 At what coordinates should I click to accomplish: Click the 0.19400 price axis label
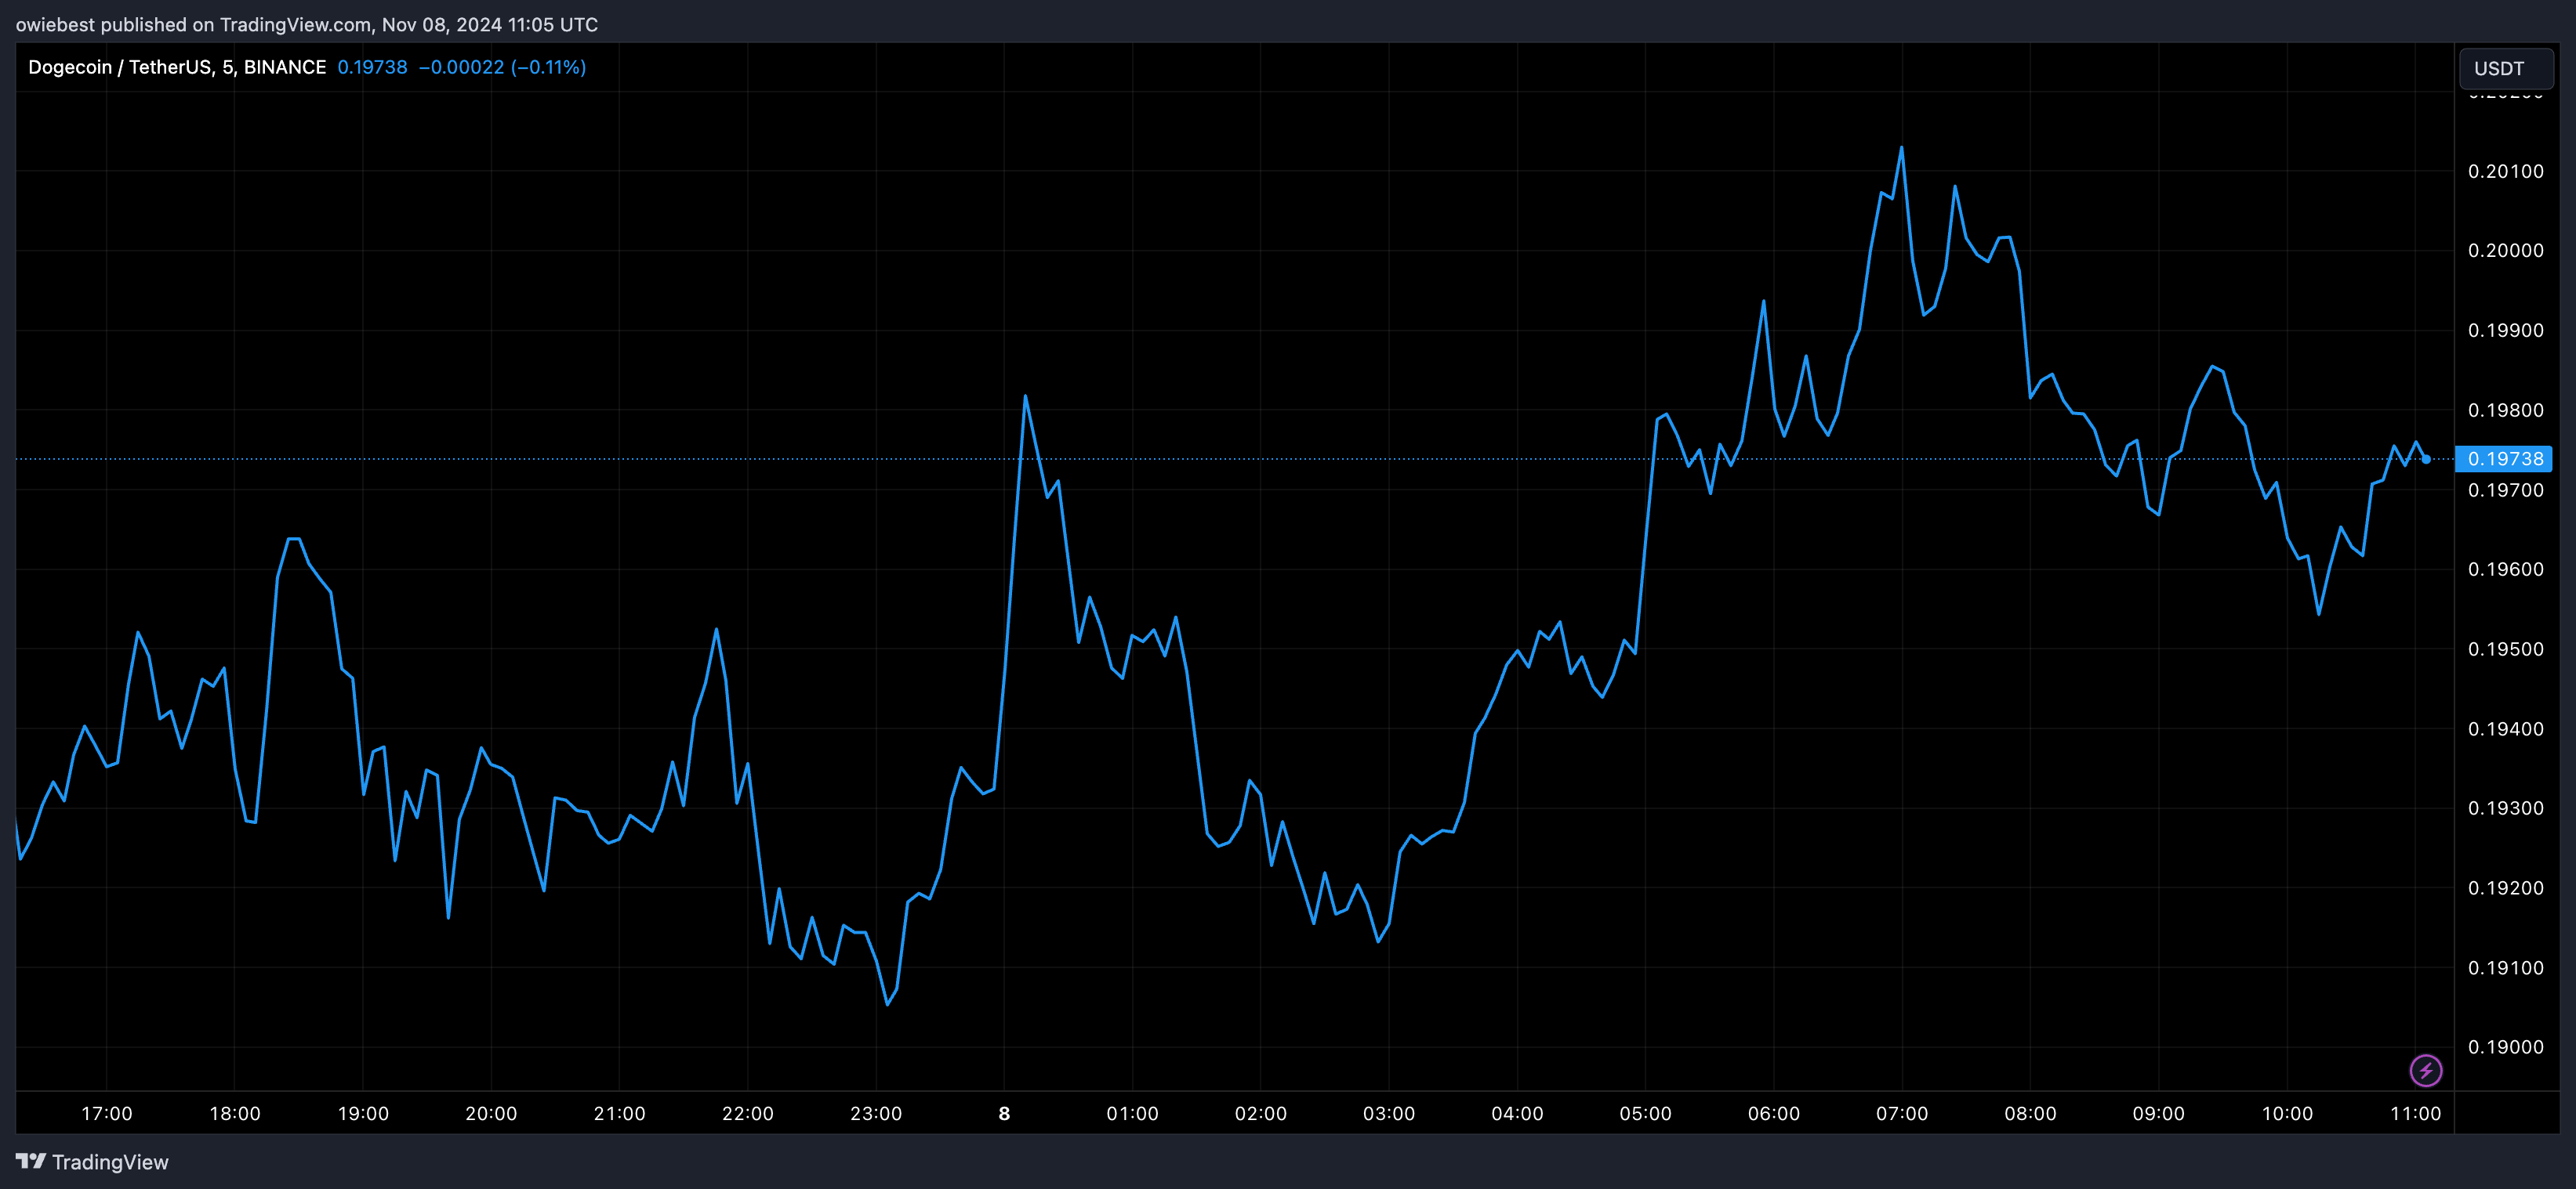(2505, 728)
